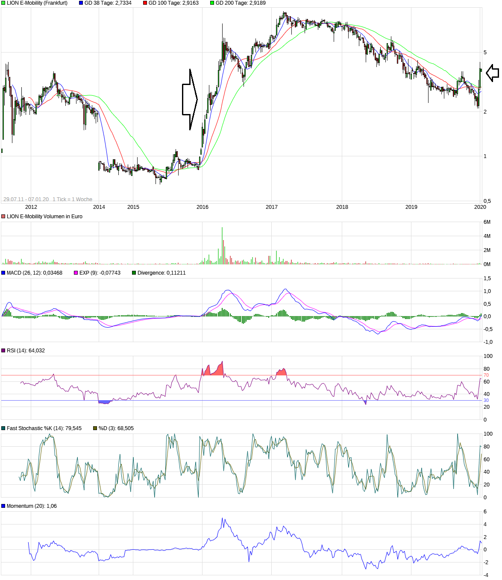Click the purple RSI (14) legend swatch
The height and width of the screenshot is (580, 502).
[x=3, y=351]
